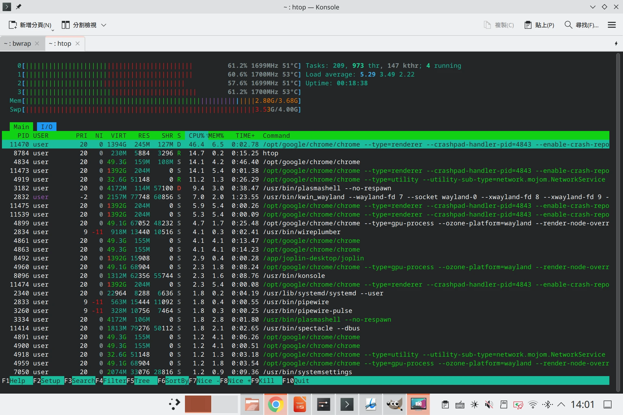
Task: Open the hamburger menu
Action: pos(612,25)
